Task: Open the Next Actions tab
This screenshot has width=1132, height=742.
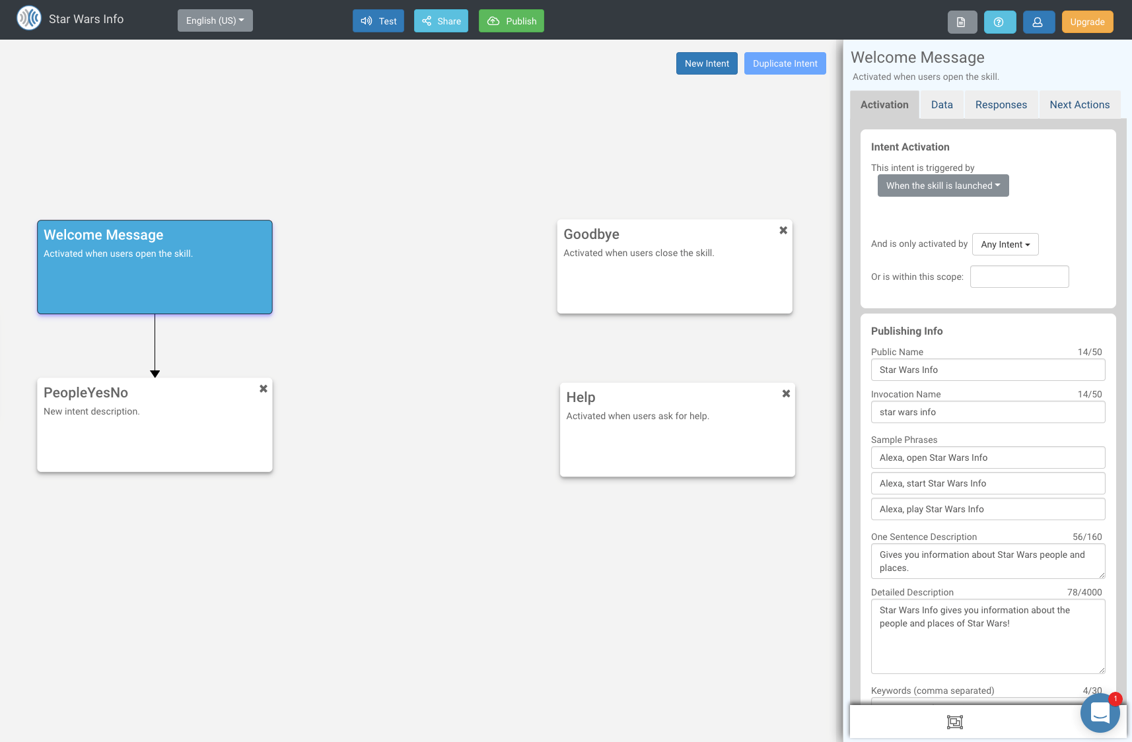Action: click(1080, 104)
